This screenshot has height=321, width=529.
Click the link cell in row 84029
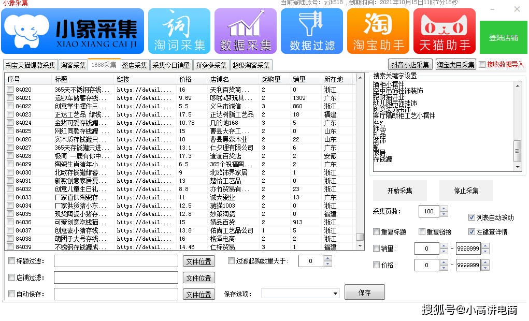coord(145,164)
